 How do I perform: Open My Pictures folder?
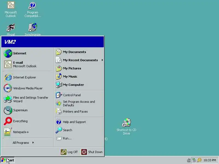coord(79,68)
